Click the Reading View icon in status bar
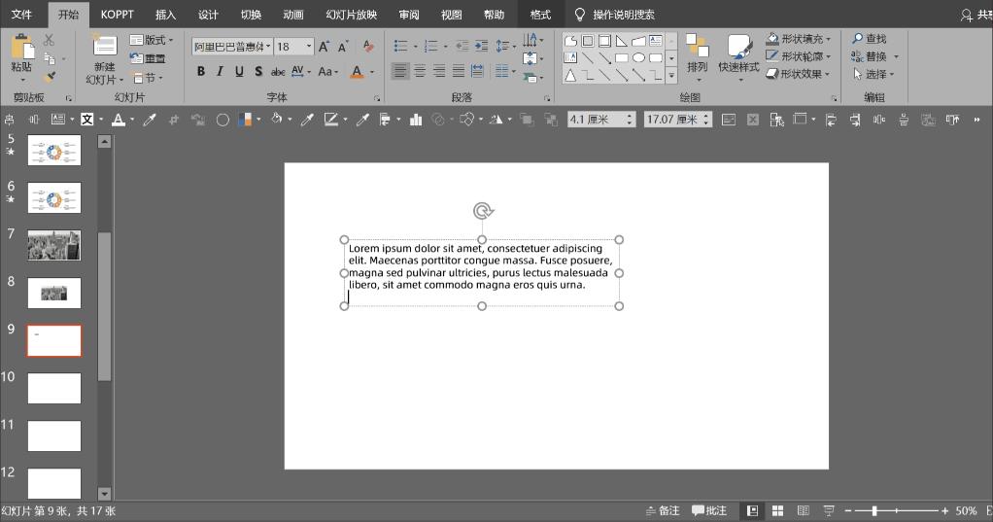 pyautogui.click(x=804, y=510)
